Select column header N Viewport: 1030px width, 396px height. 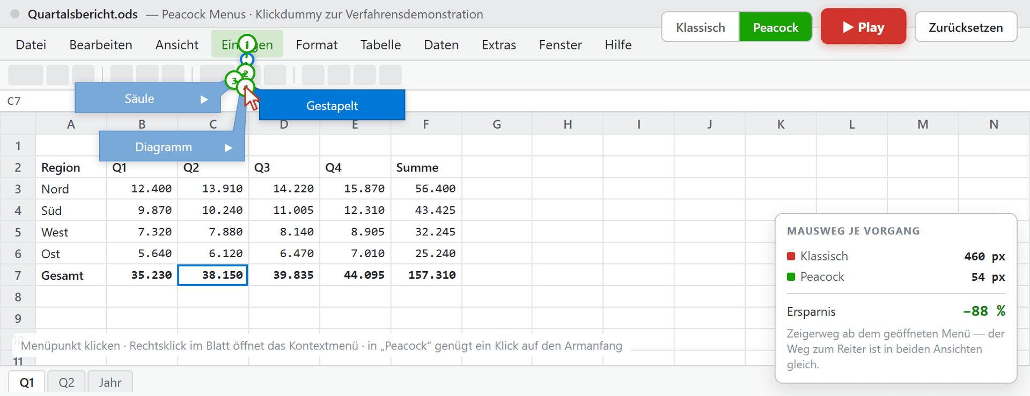point(994,124)
